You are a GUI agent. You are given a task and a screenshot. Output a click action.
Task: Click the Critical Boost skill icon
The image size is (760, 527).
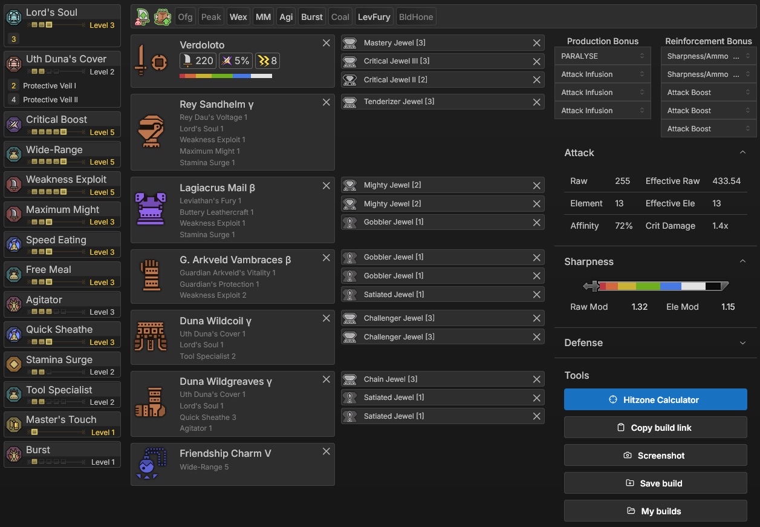coord(13,125)
